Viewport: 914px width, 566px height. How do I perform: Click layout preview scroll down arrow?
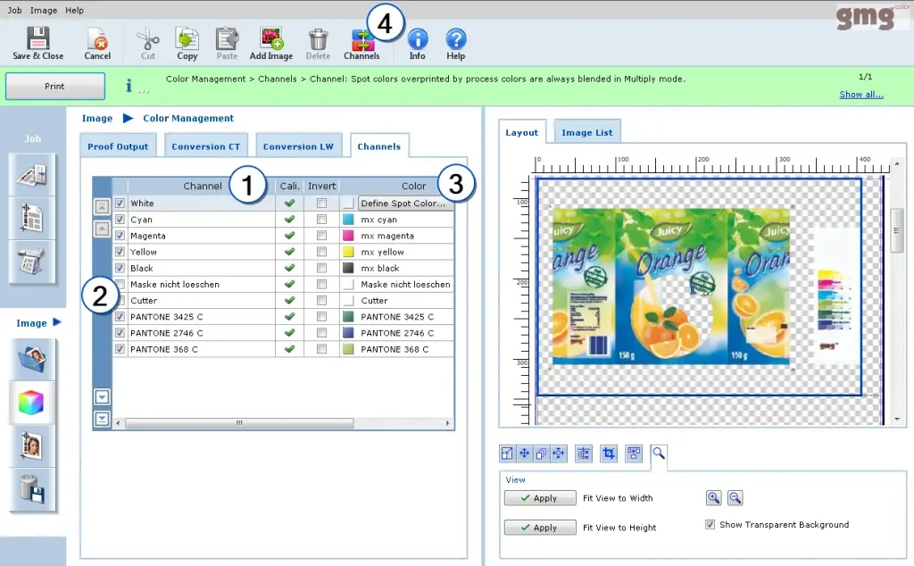tap(897, 419)
